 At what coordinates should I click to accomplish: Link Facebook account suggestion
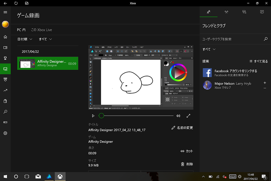235,73
